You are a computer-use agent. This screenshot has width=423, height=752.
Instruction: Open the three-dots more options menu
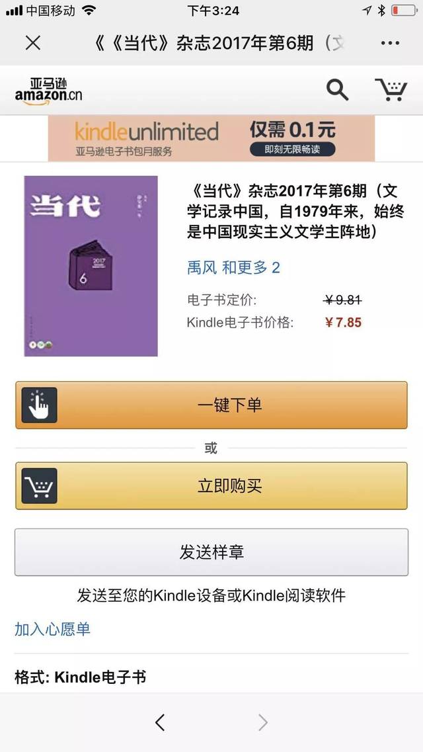pos(391,43)
